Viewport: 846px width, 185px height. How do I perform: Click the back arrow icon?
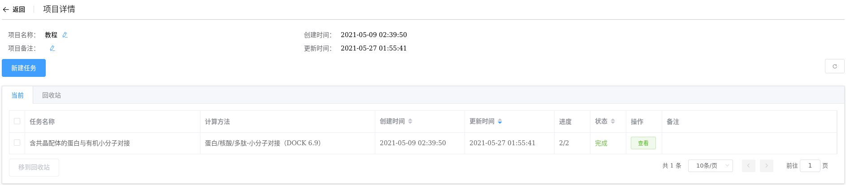click(6, 9)
